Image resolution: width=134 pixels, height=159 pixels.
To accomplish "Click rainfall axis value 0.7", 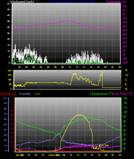I will (12, 120).
